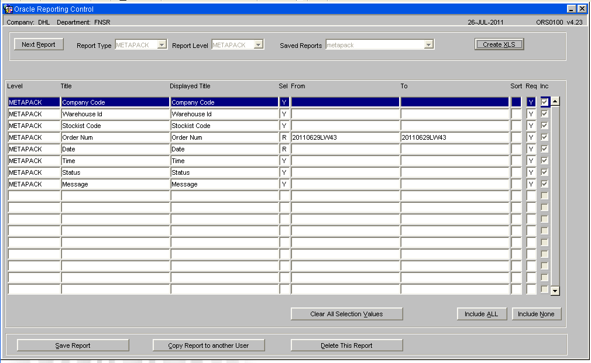Viewport: 591px width, 363px height.
Task: Click the table scrollbar up arrow
Action: tap(555, 101)
